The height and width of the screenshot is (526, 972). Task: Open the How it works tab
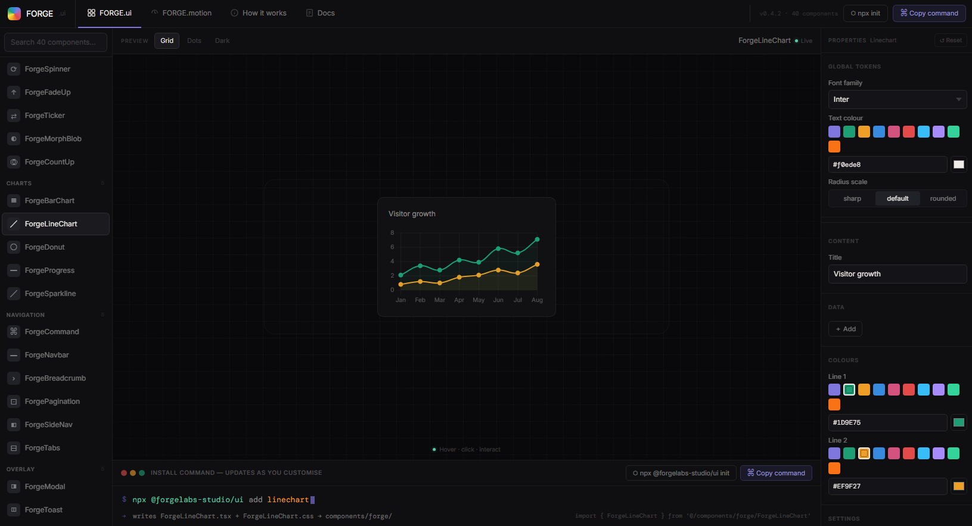coord(259,13)
